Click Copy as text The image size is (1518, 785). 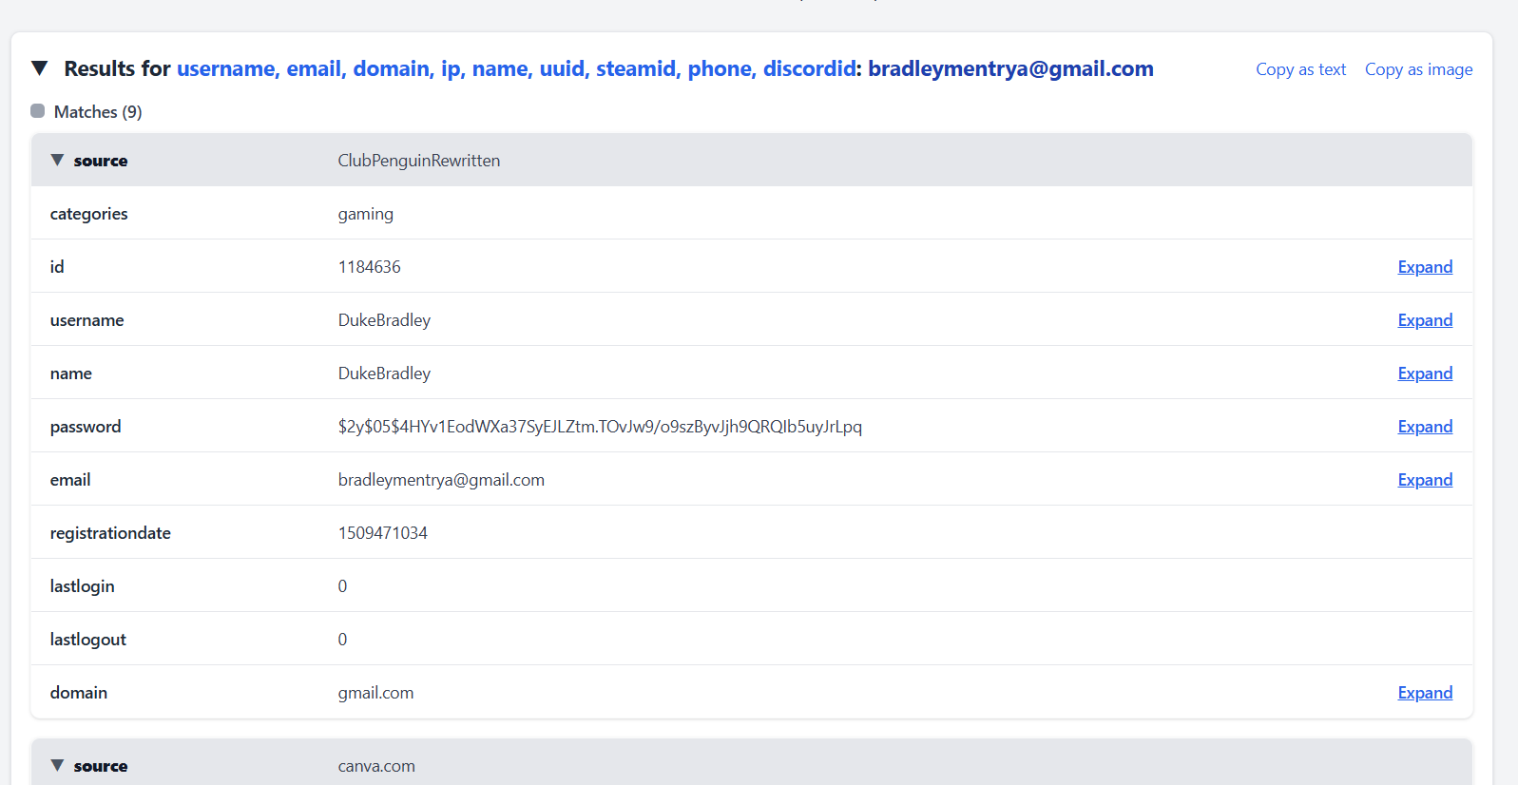tap(1300, 69)
